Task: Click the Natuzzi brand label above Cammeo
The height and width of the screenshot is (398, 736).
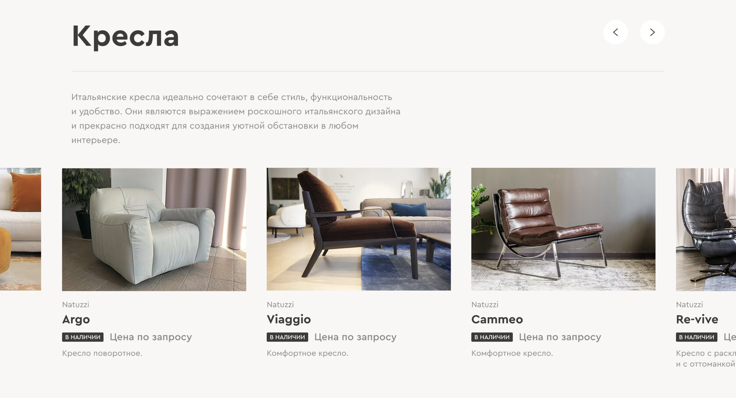Action: click(485, 304)
